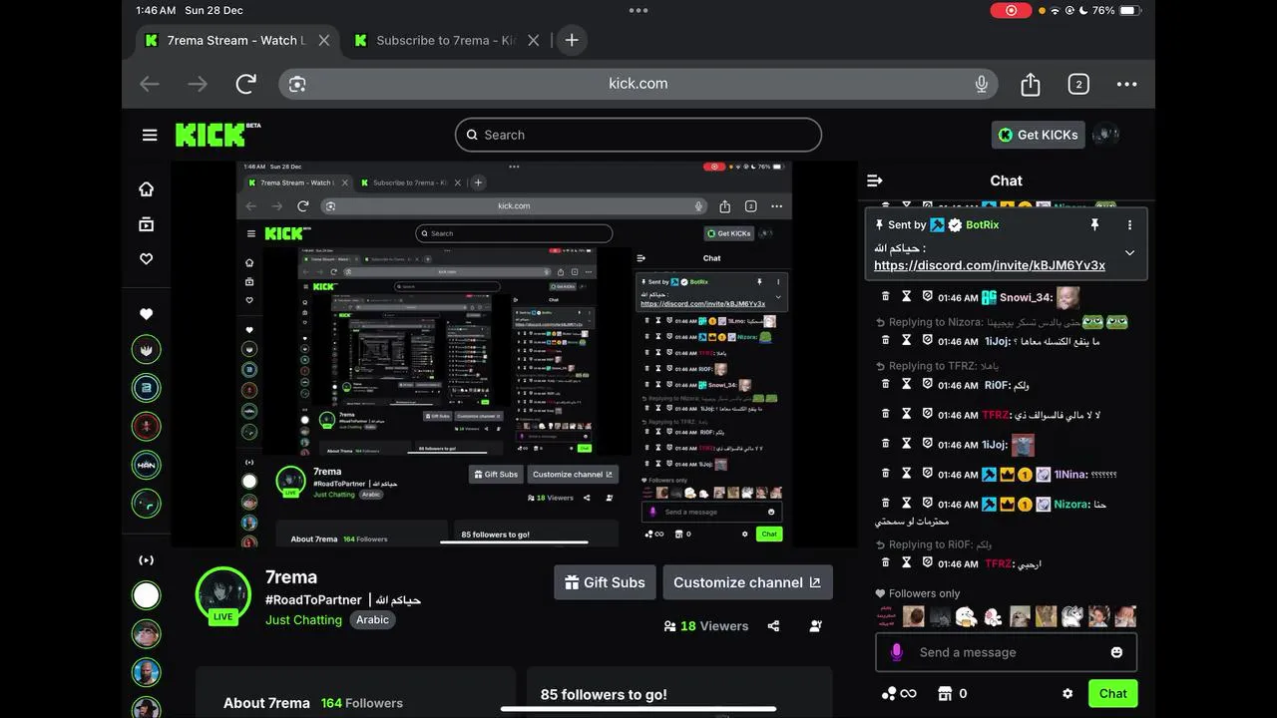Tap the iPad multitasking three dots
The width and height of the screenshot is (1277, 718).
coord(638,10)
